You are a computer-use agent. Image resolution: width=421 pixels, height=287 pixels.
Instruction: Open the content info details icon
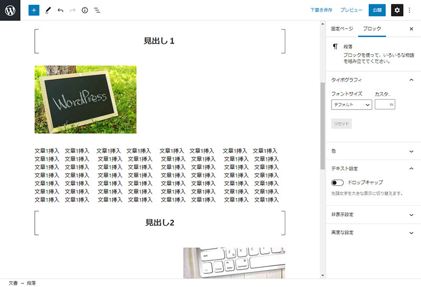coord(85,10)
